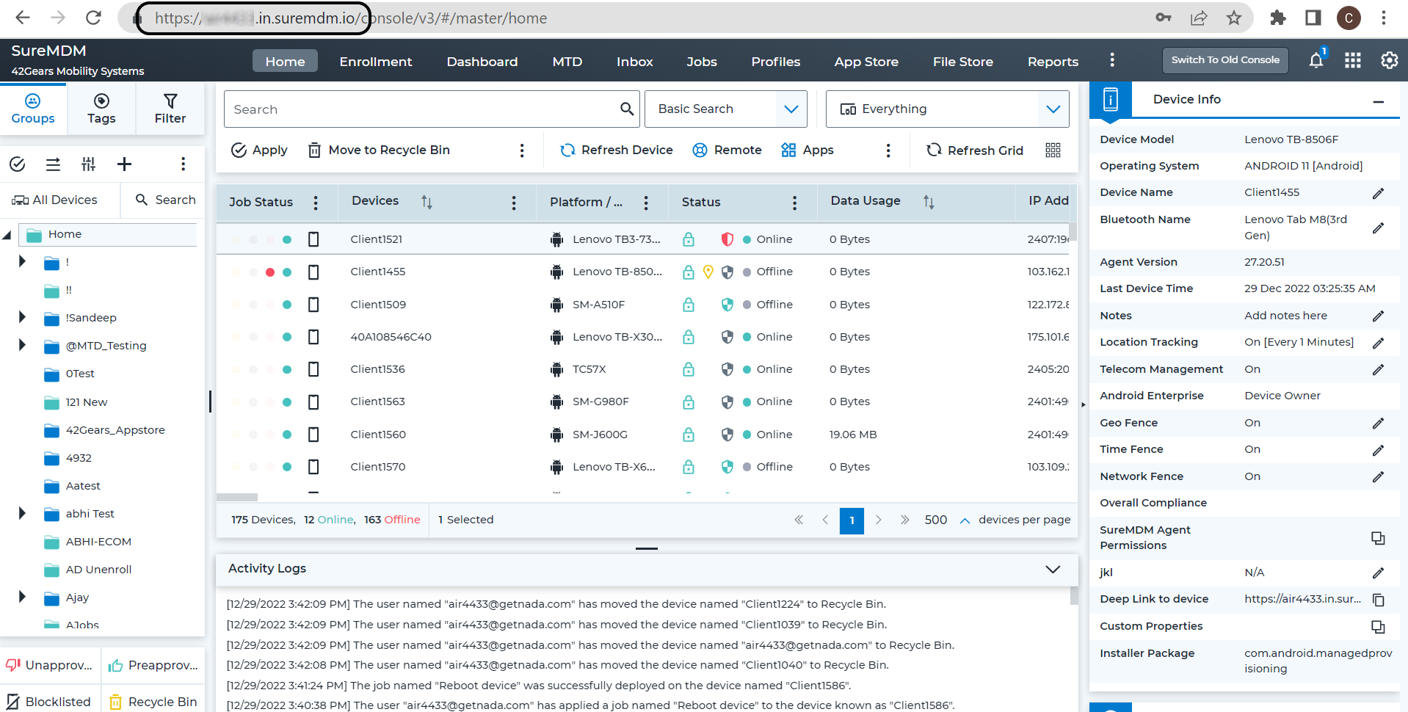Viewport: 1408px width, 712px height.
Task: Click the select-all check icon in groups toolbar
Action: [18, 164]
